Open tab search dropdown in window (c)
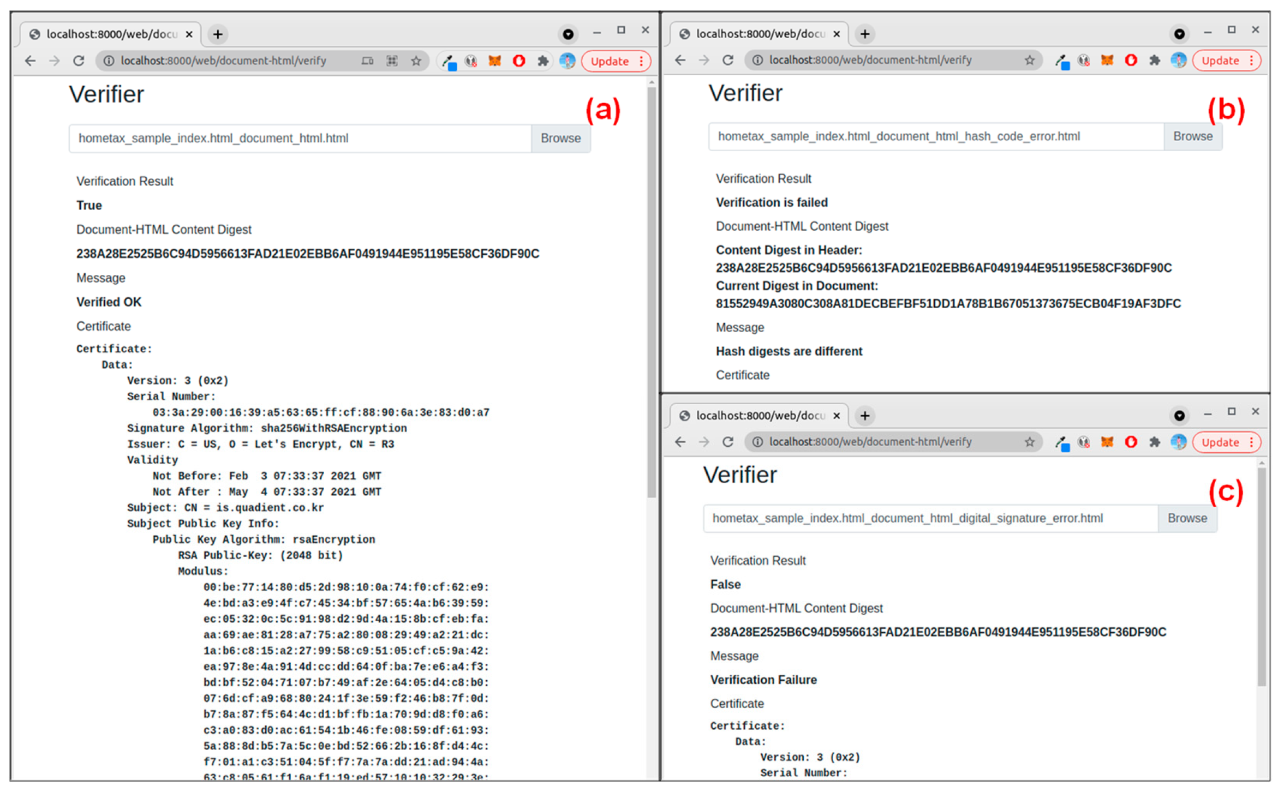 click(x=1179, y=416)
